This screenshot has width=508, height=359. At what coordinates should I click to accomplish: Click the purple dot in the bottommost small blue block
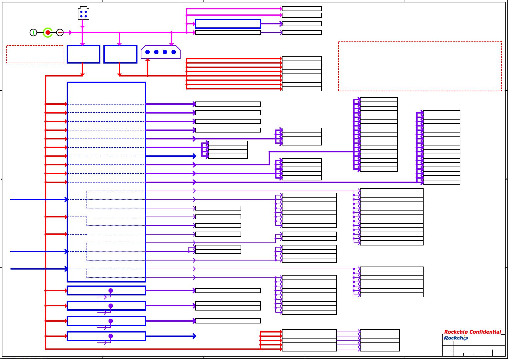(111, 336)
